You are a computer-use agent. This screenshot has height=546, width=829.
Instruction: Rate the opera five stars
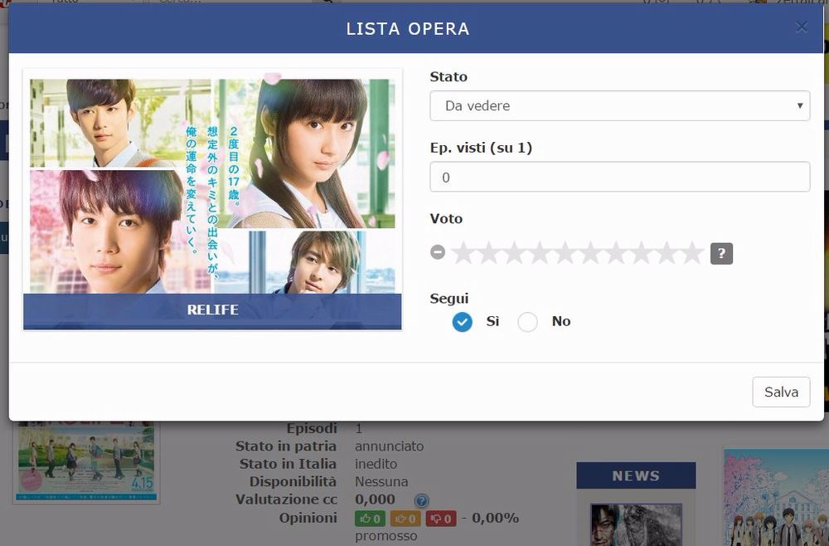(x=565, y=253)
